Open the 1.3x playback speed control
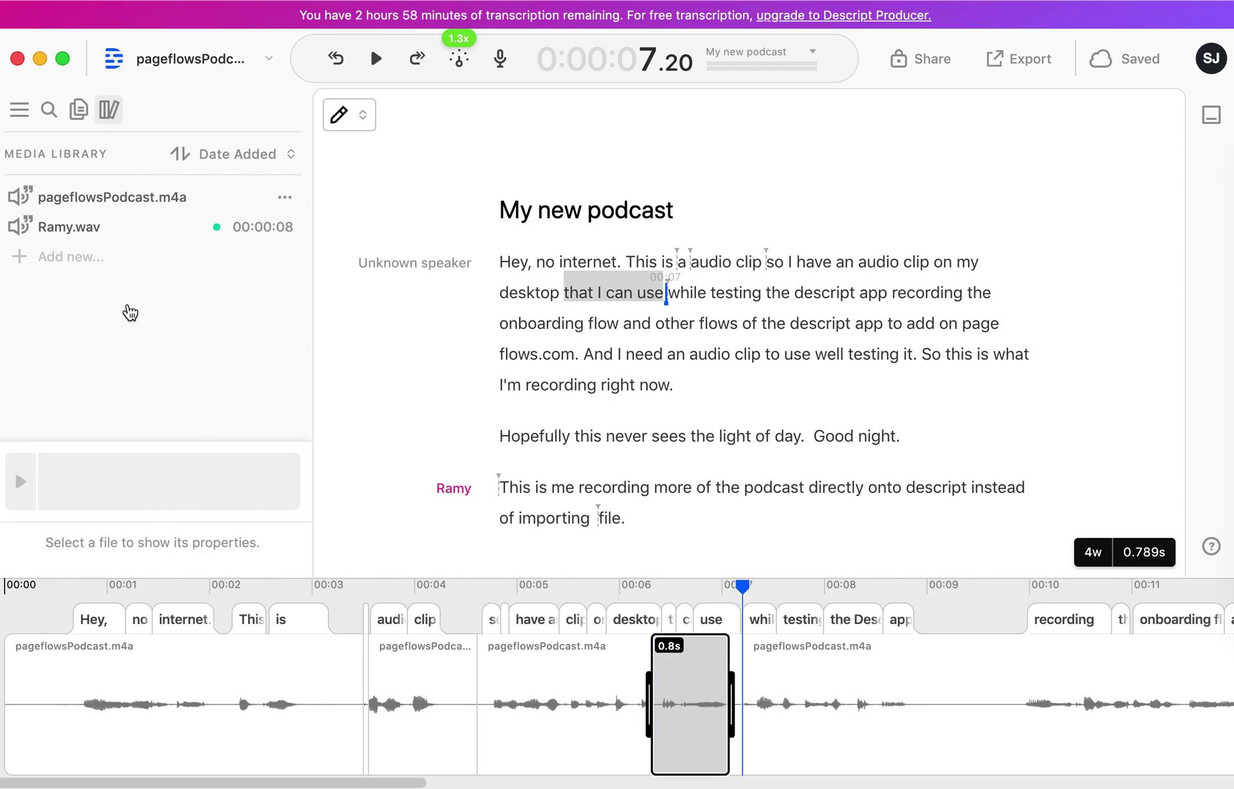The height and width of the screenshot is (789, 1234). point(458,39)
